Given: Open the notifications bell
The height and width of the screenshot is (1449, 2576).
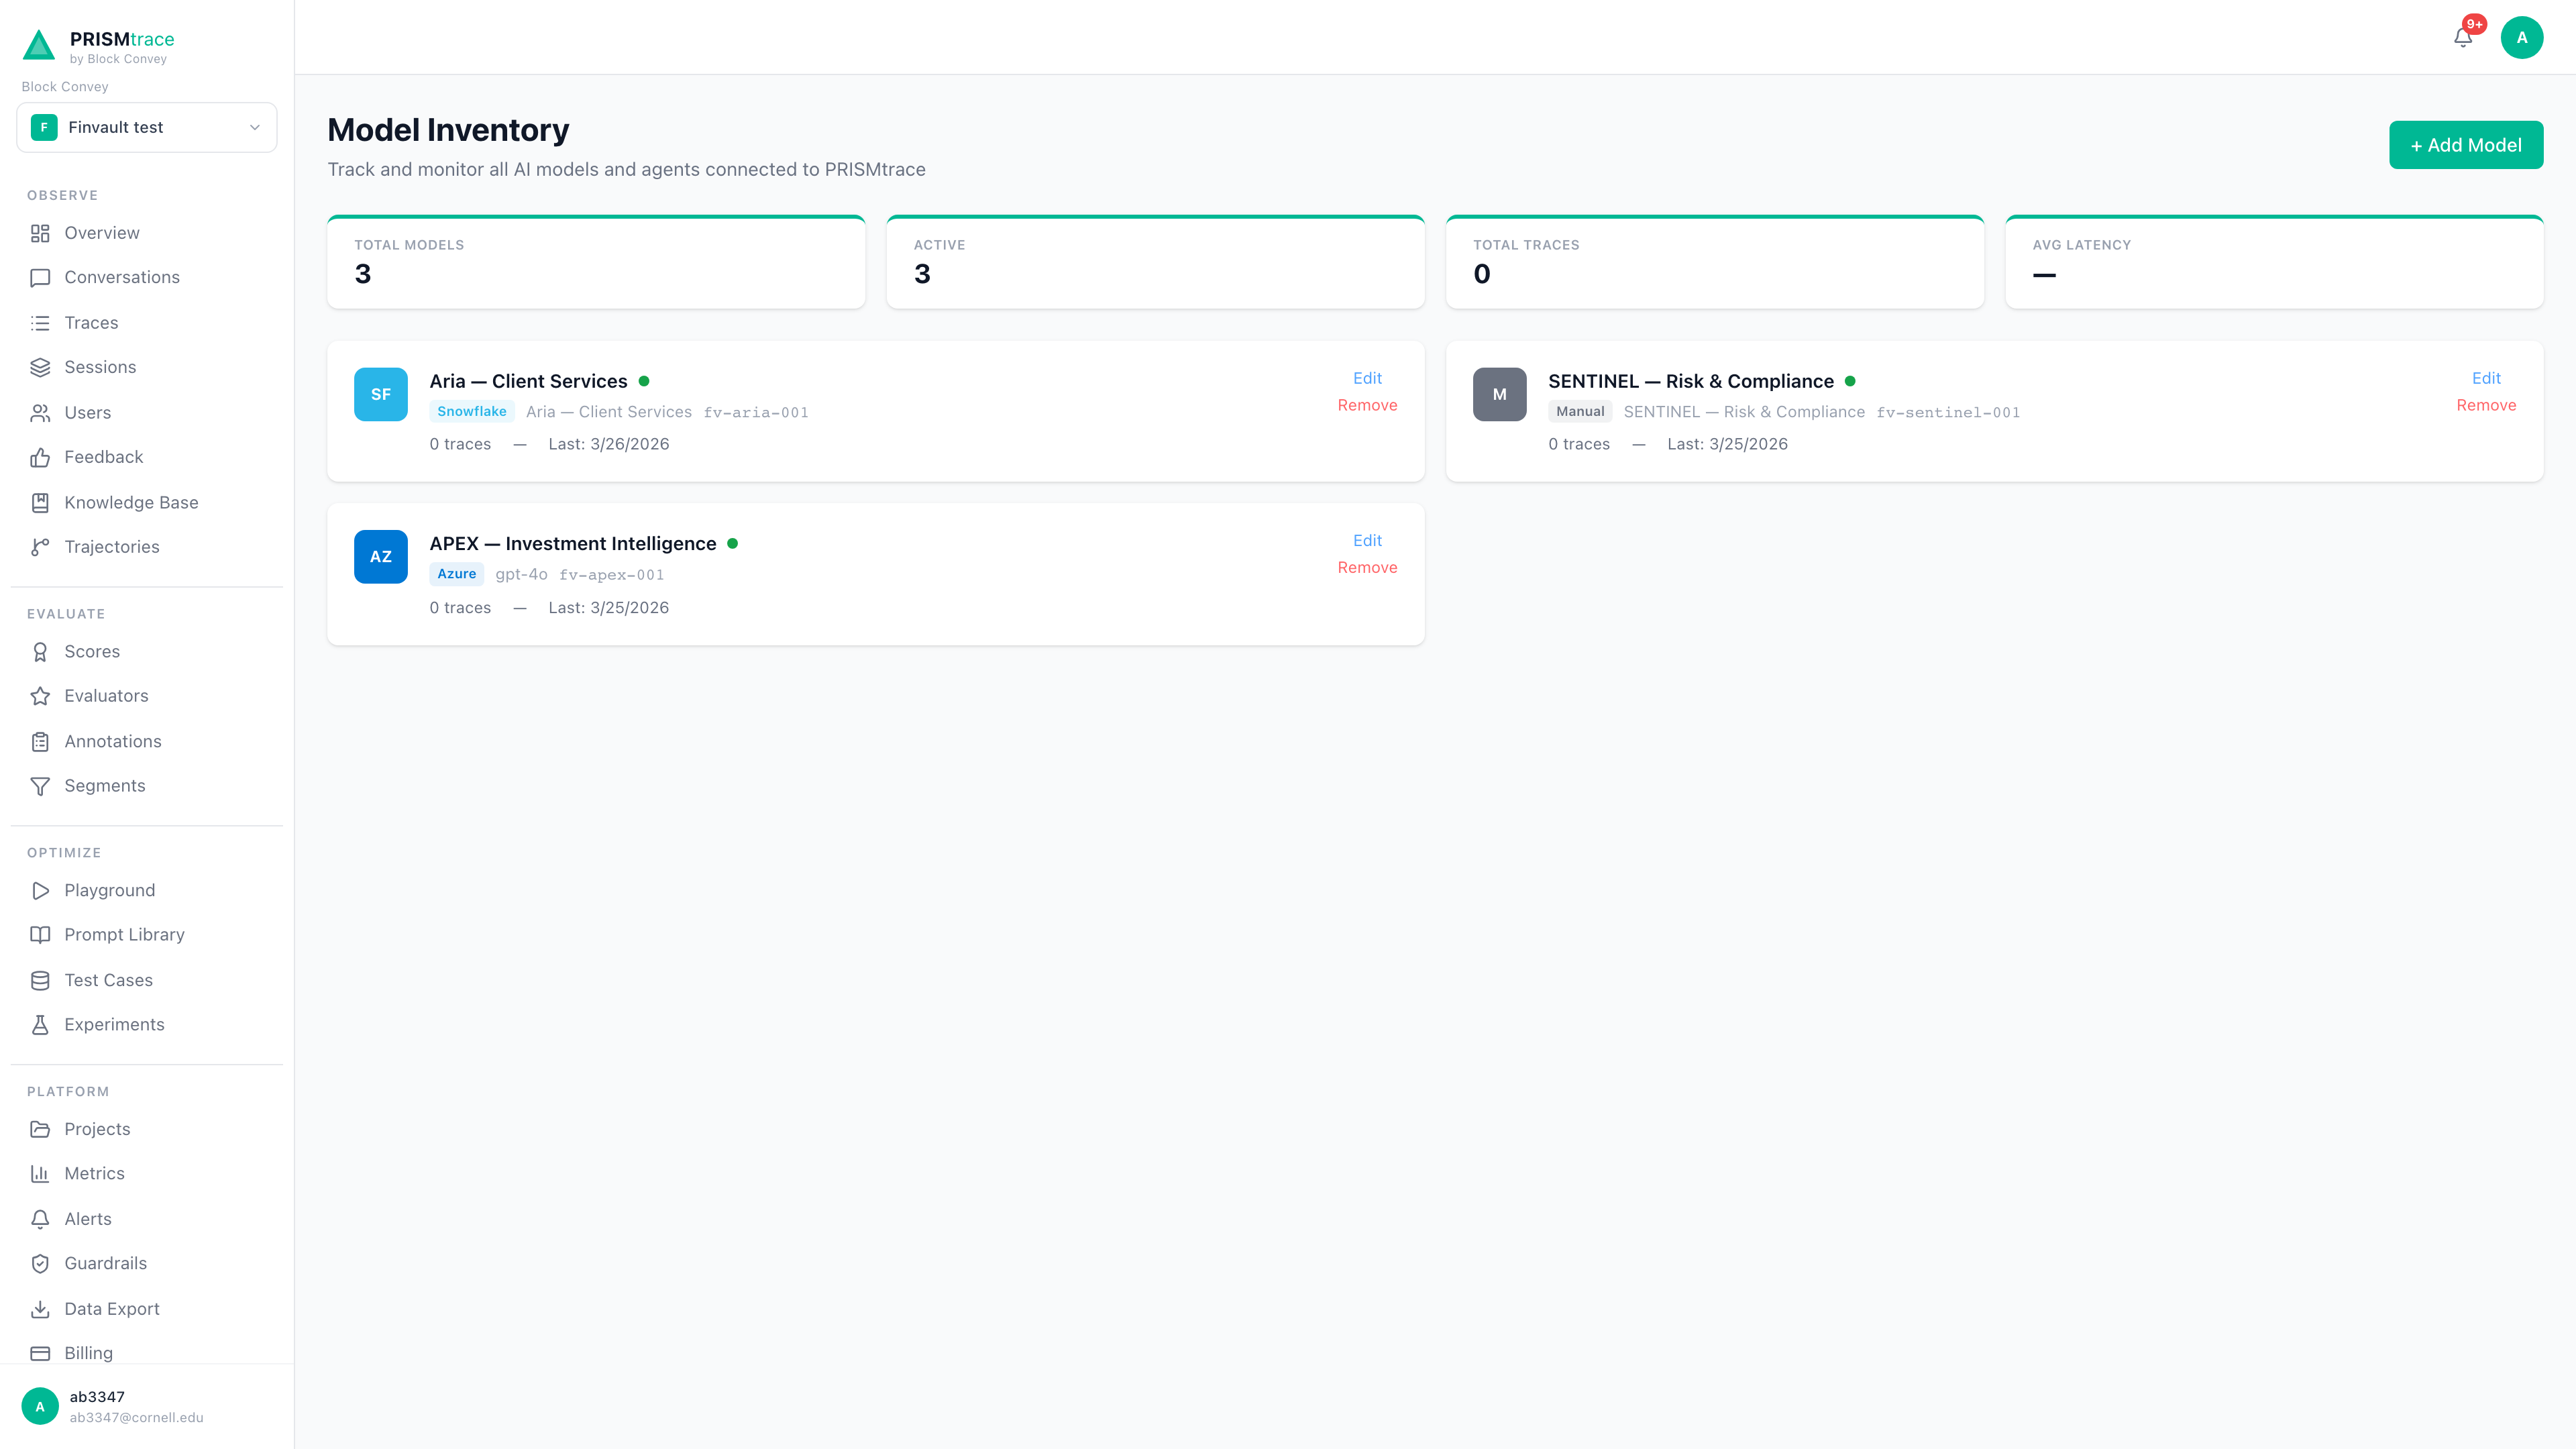Looking at the screenshot, I should pos(2463,38).
